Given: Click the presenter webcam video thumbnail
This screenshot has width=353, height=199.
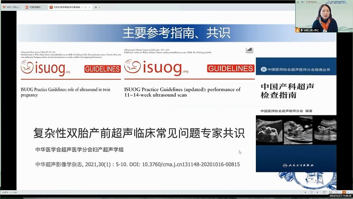Looking at the screenshot, I should click(x=323, y=16).
